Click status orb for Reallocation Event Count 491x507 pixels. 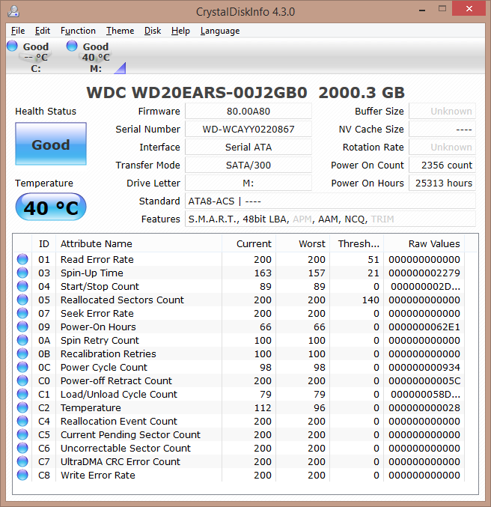(22, 421)
